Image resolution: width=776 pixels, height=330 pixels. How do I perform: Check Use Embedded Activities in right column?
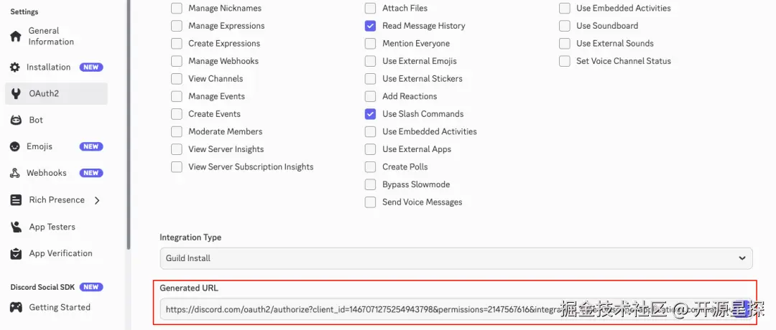tap(564, 8)
